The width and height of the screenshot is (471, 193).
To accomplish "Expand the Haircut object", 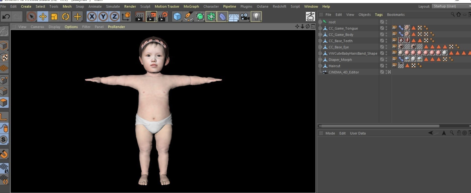I will (x=320, y=66).
